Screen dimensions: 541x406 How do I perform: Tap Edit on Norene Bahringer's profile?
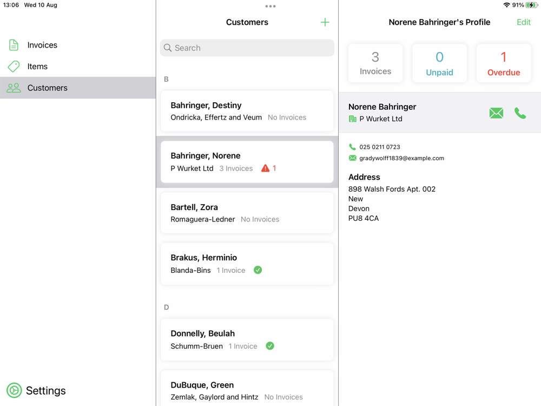523,22
